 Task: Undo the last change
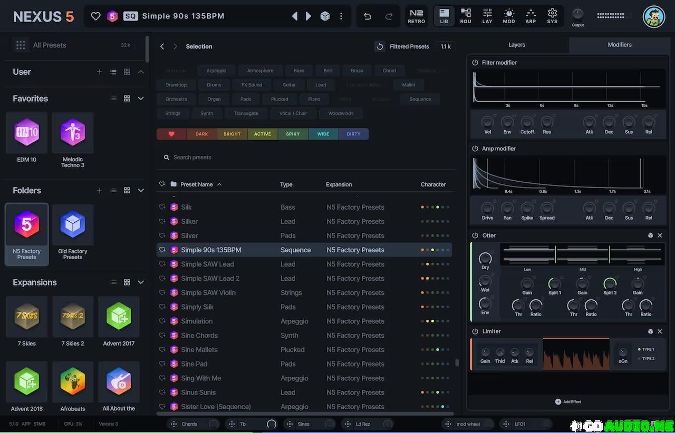[x=368, y=16]
